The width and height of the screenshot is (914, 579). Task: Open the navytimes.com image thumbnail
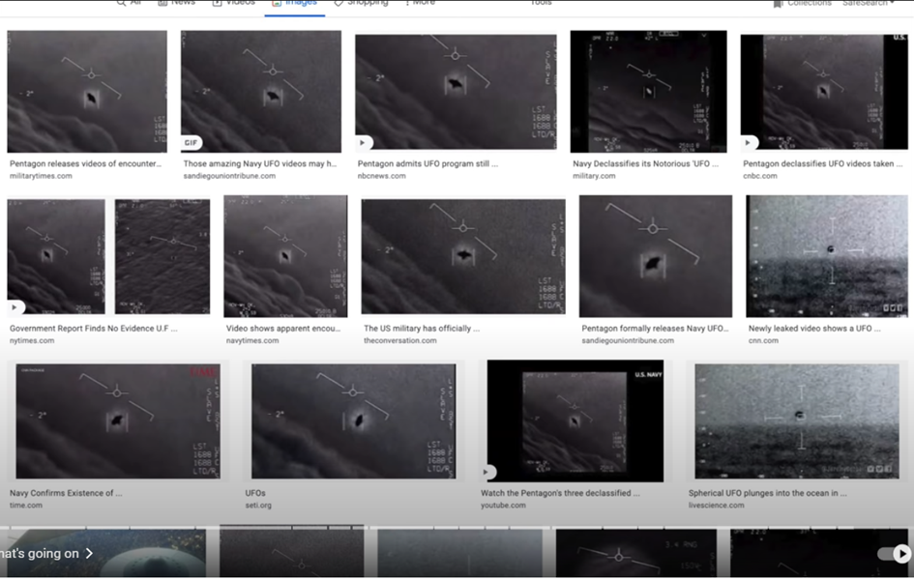click(285, 256)
